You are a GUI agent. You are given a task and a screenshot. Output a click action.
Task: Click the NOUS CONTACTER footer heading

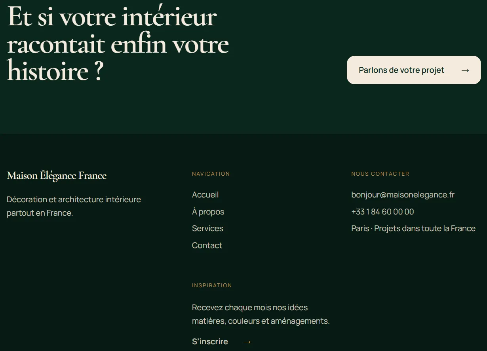click(380, 174)
